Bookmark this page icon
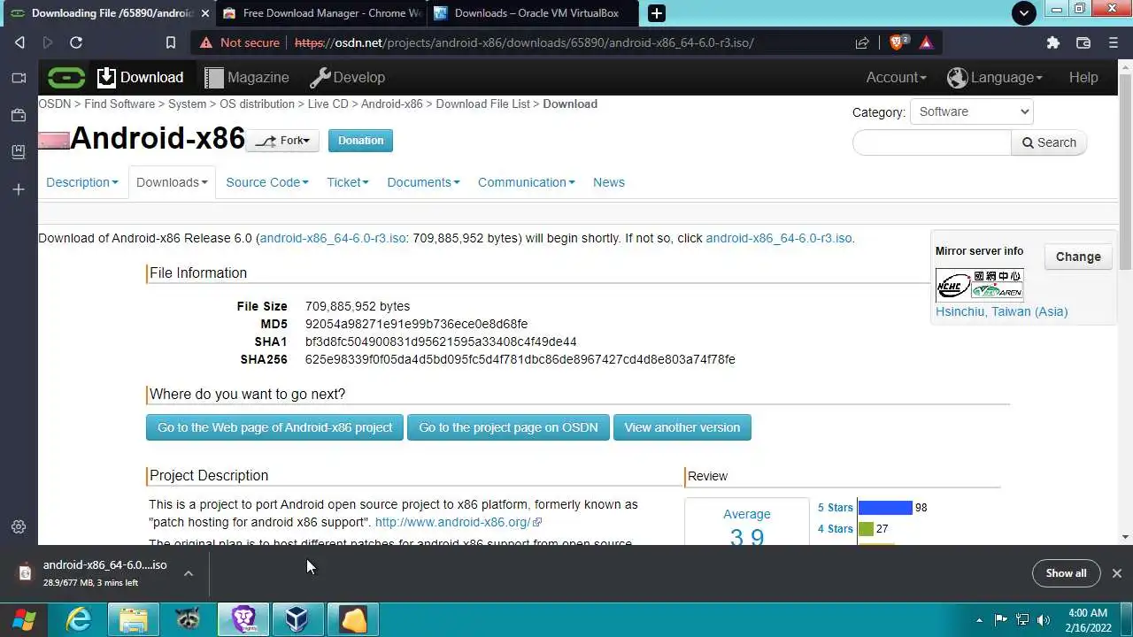1133x637 pixels. (171, 42)
